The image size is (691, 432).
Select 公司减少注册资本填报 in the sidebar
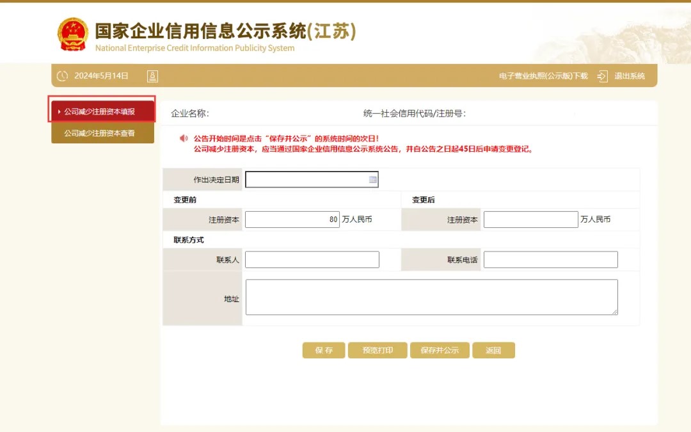point(102,111)
